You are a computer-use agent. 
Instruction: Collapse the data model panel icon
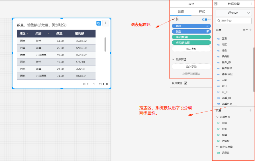(x=216, y=4)
